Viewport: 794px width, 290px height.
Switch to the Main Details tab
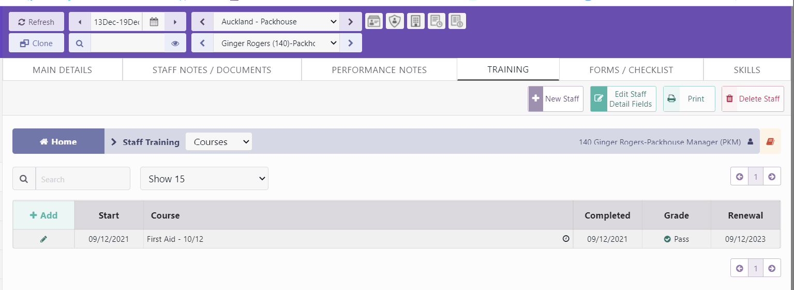click(x=63, y=69)
